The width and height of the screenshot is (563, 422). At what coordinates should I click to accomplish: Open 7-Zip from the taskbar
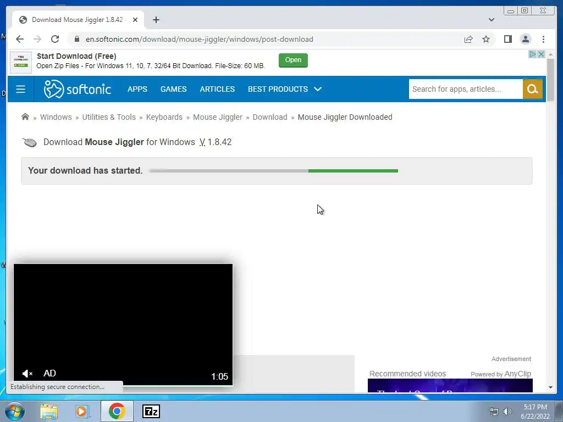click(x=151, y=411)
